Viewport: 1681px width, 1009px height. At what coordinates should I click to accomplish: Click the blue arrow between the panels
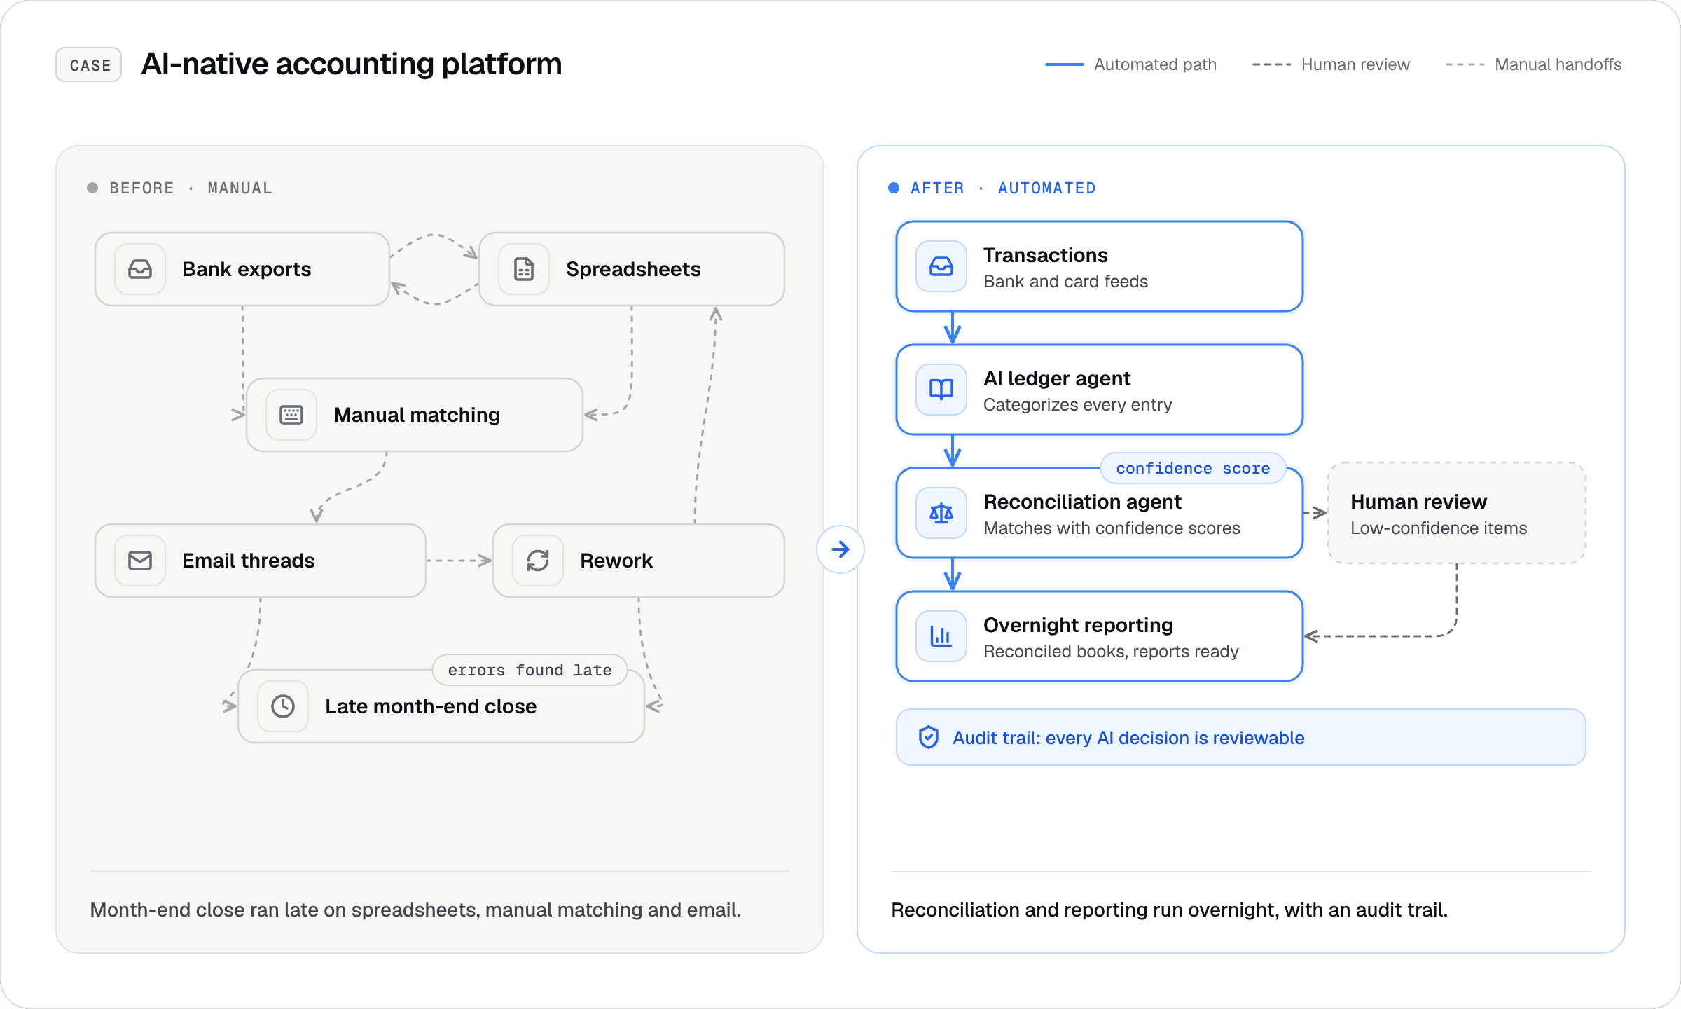(840, 549)
